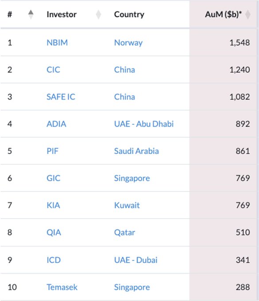Select the Qatar country link
Image resolution: width=259 pixels, height=301 pixels.
[124, 232]
